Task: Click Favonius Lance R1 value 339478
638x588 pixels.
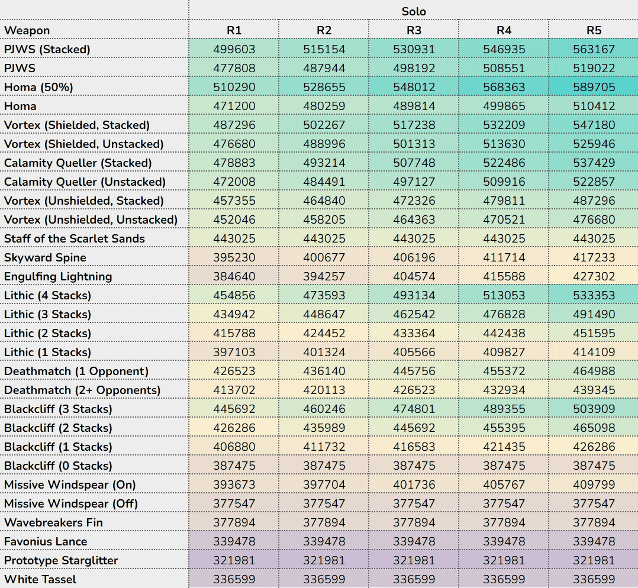Action: 234,541
